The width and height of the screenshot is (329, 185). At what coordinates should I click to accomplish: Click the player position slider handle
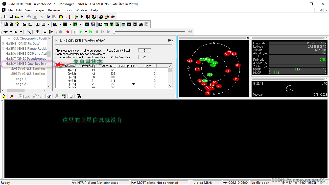click(114, 32)
